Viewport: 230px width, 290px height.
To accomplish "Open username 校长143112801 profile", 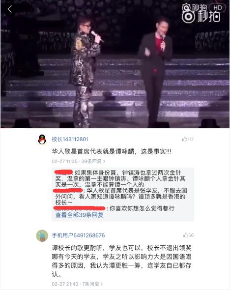I will [x=70, y=139].
